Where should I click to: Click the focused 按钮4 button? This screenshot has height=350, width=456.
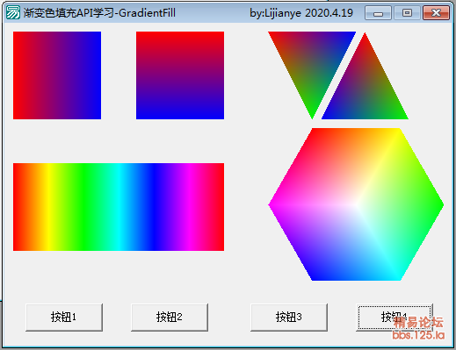click(394, 318)
